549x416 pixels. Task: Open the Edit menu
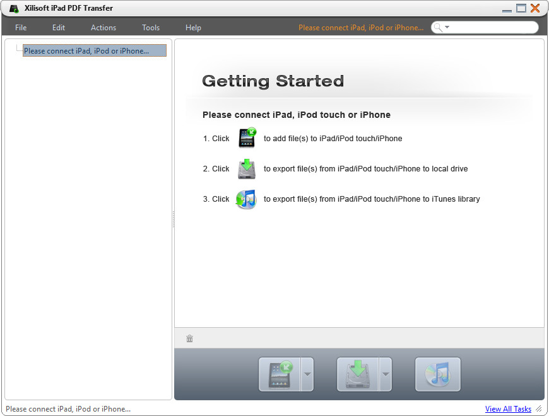59,28
